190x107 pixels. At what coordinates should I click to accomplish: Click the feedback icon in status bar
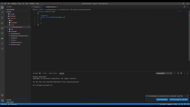(185, 104)
